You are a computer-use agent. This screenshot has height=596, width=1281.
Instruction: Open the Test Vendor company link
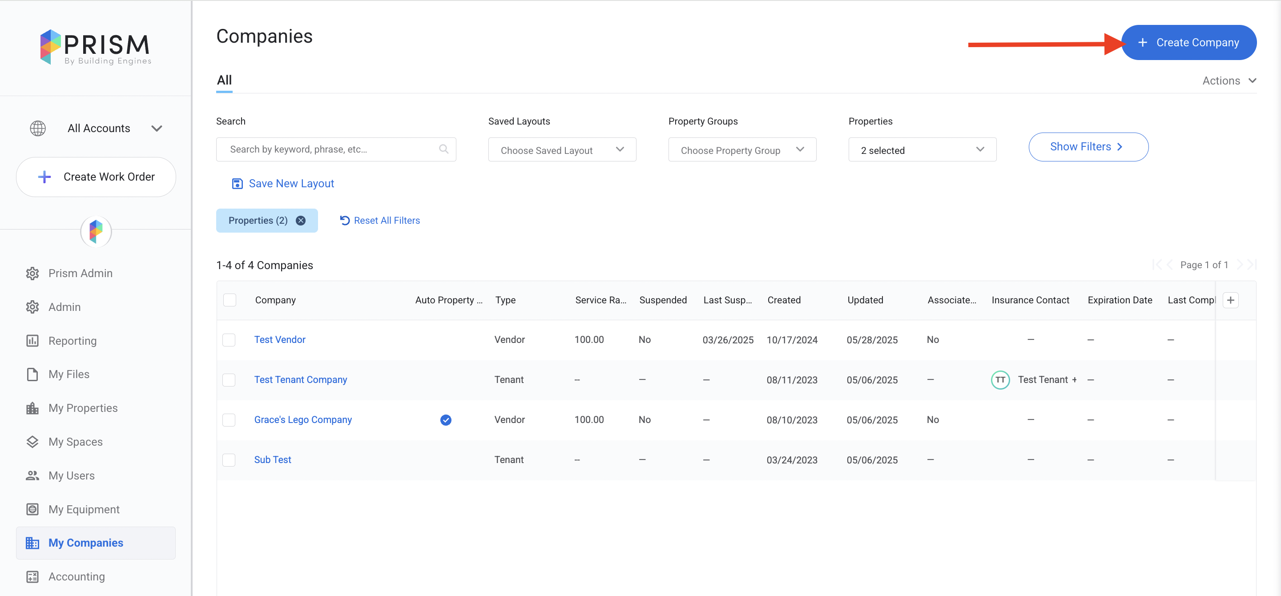[x=279, y=340]
